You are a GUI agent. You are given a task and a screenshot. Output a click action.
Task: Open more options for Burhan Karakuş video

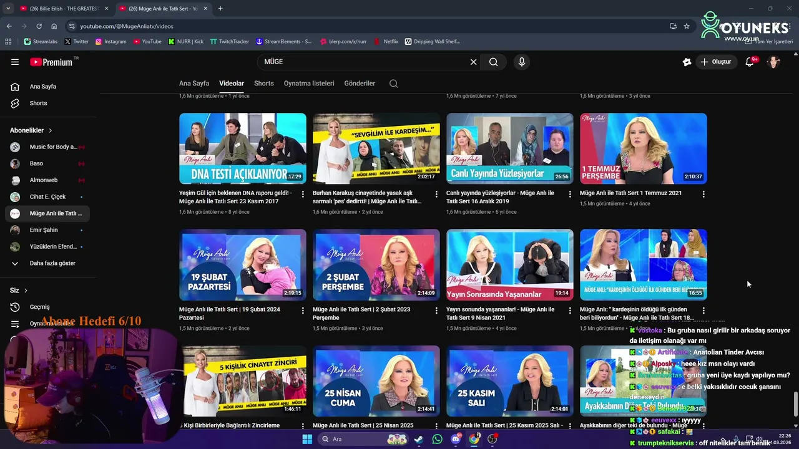click(436, 195)
